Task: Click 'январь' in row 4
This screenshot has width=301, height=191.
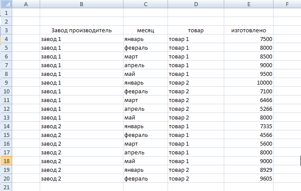Action: (x=134, y=39)
